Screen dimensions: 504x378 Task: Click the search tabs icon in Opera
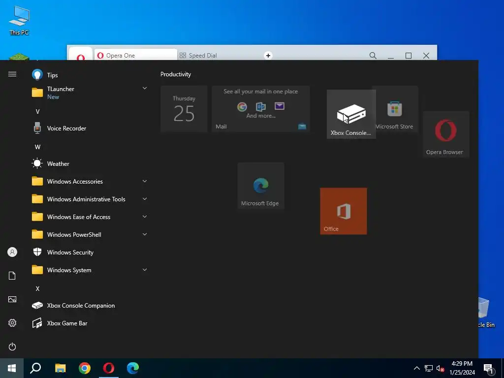pyautogui.click(x=373, y=55)
